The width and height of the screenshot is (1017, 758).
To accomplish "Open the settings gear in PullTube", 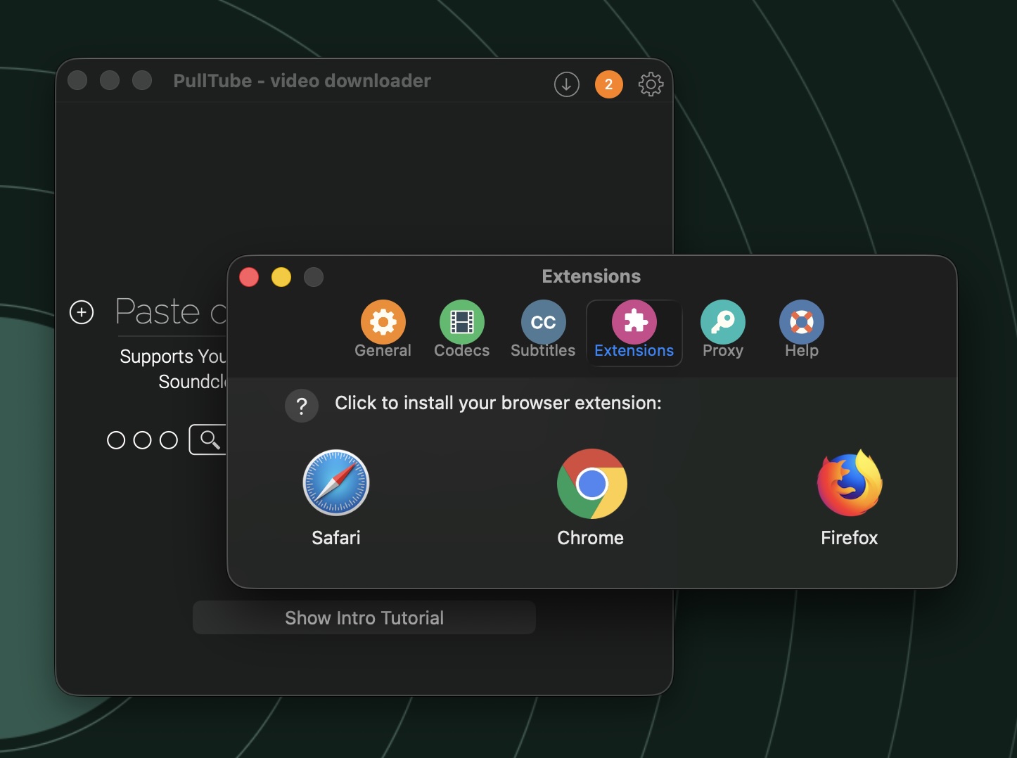I will pos(651,84).
